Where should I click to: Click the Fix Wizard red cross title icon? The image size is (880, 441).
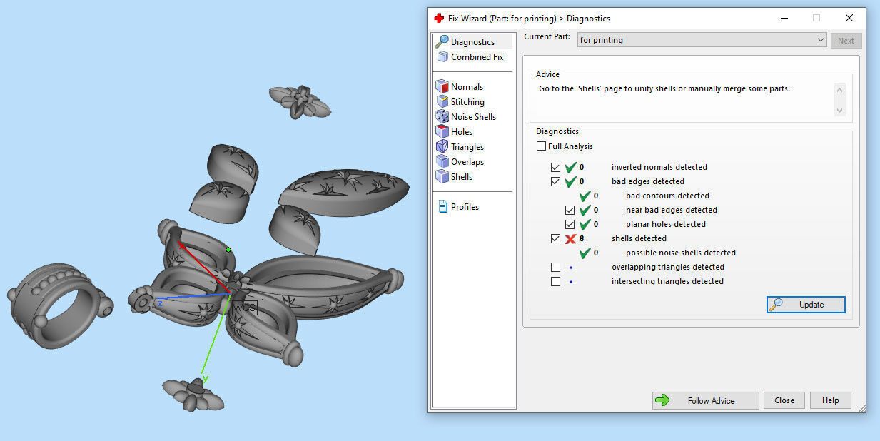pyautogui.click(x=439, y=18)
